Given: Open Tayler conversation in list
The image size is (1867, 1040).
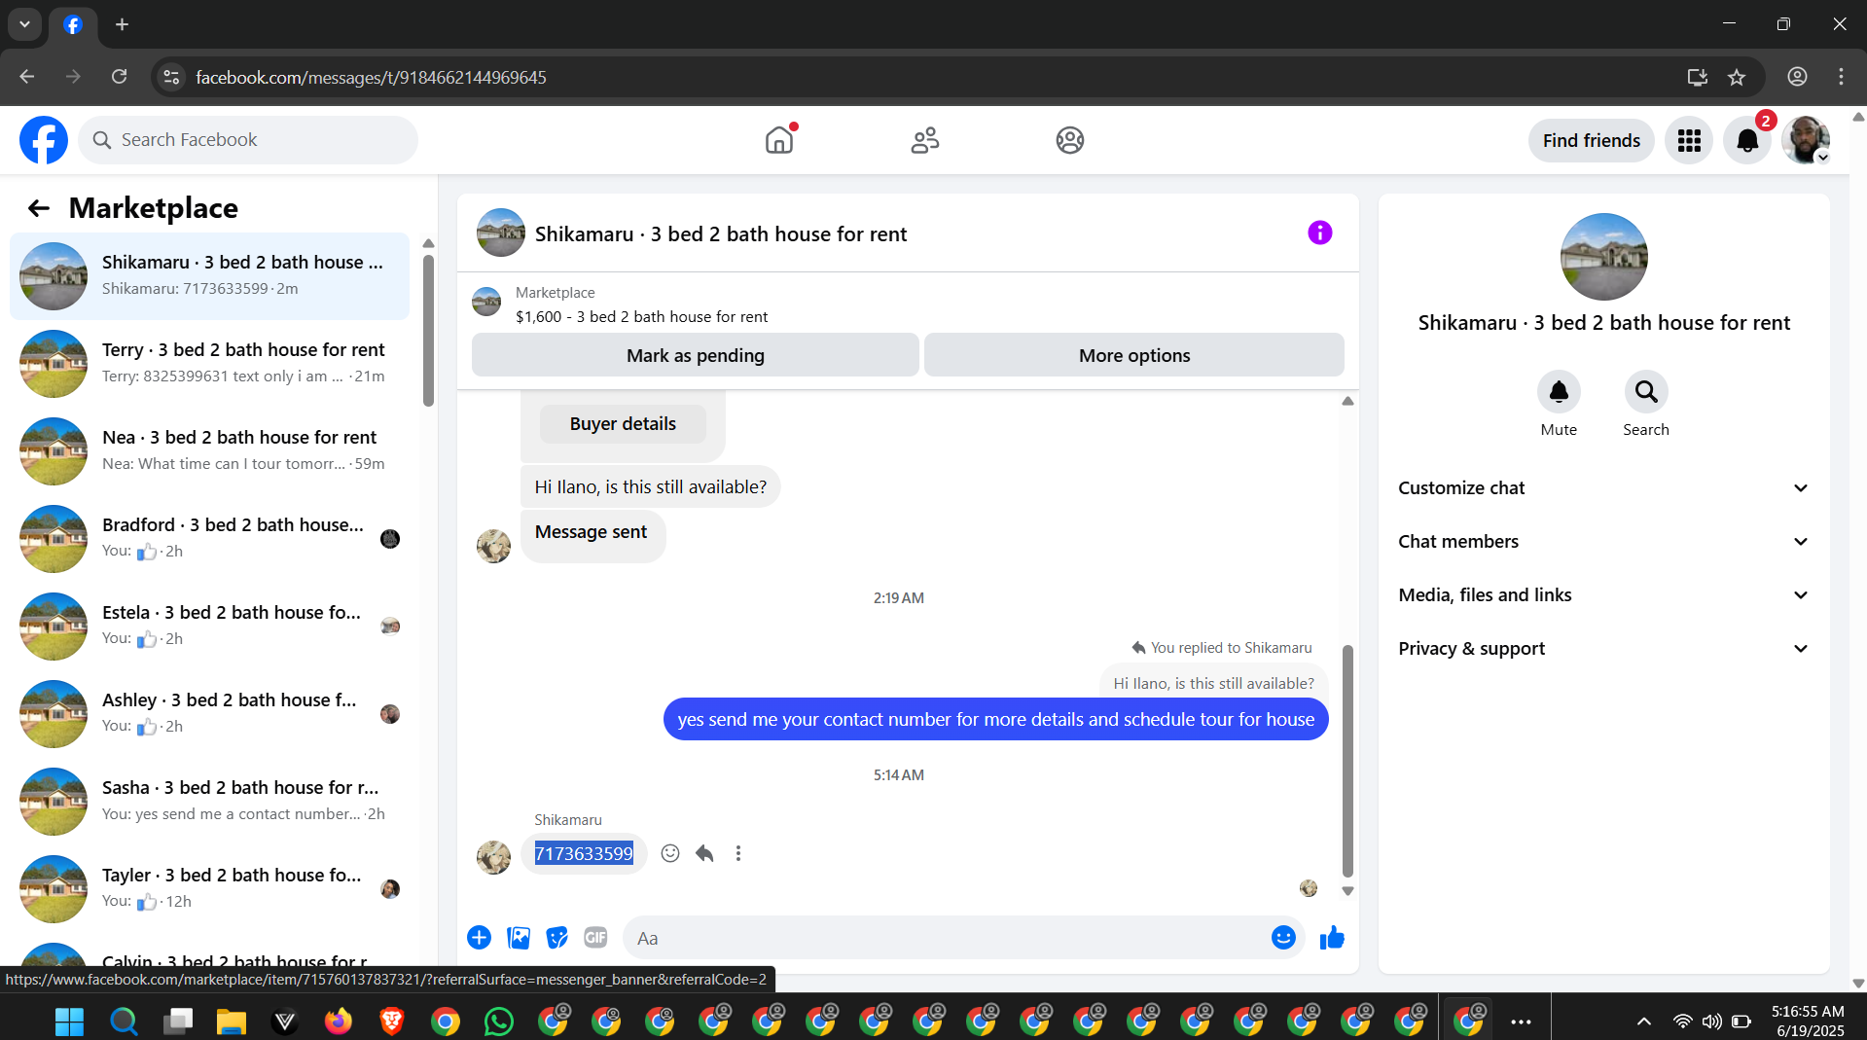Looking at the screenshot, I should point(209,889).
